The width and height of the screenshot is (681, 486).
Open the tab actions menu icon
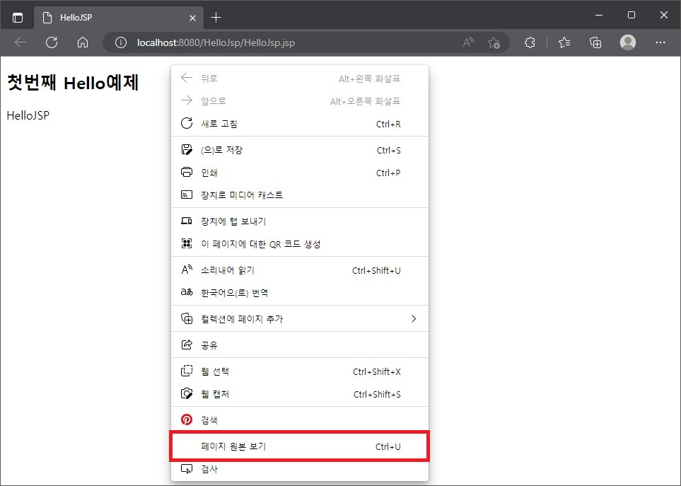tap(18, 18)
